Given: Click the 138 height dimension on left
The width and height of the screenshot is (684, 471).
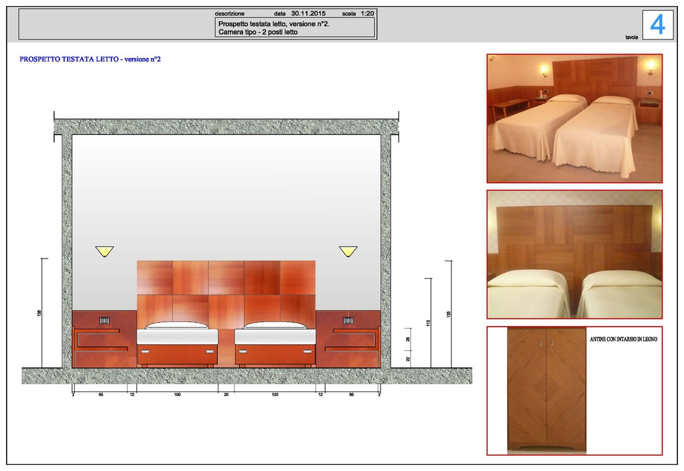Looking at the screenshot, I should pyautogui.click(x=39, y=313).
